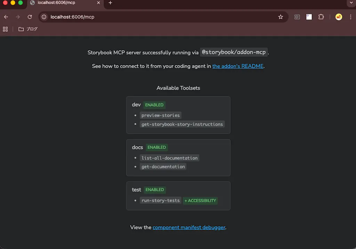Click the white square extension icon
This screenshot has height=249, width=356.
[309, 17]
